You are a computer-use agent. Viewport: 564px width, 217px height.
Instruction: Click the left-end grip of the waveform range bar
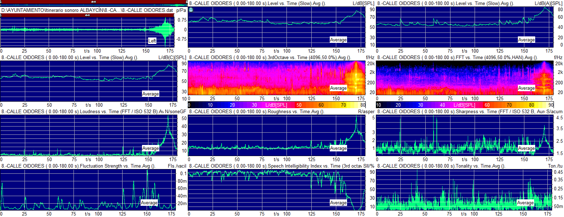click(x=1, y=15)
